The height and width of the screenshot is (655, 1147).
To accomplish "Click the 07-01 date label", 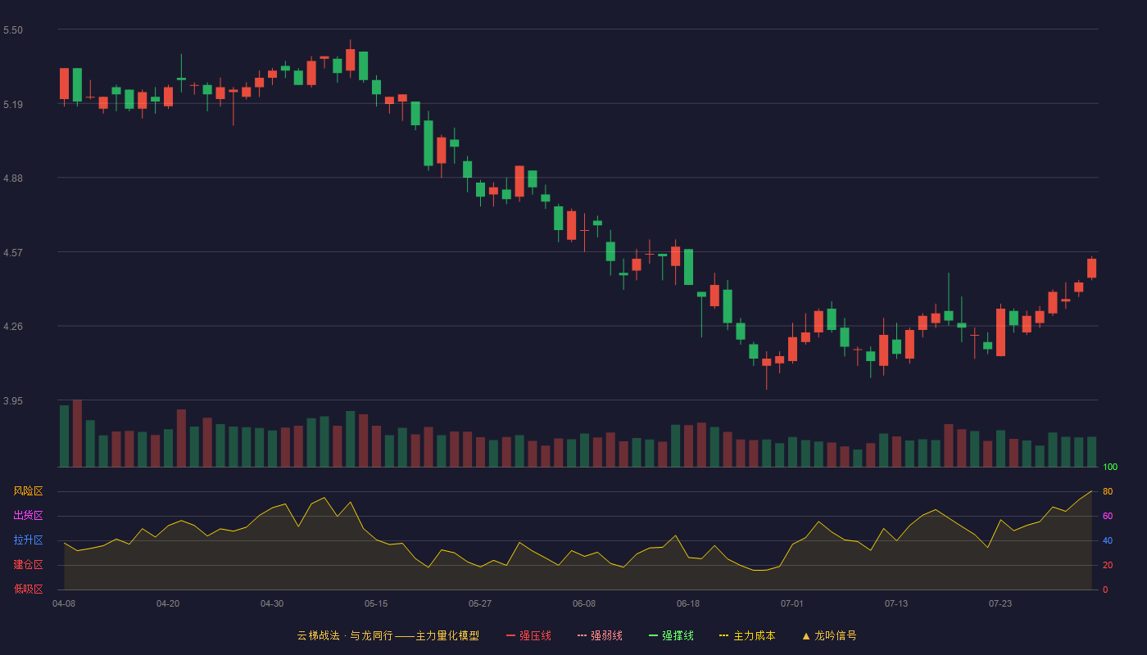I will [x=792, y=603].
